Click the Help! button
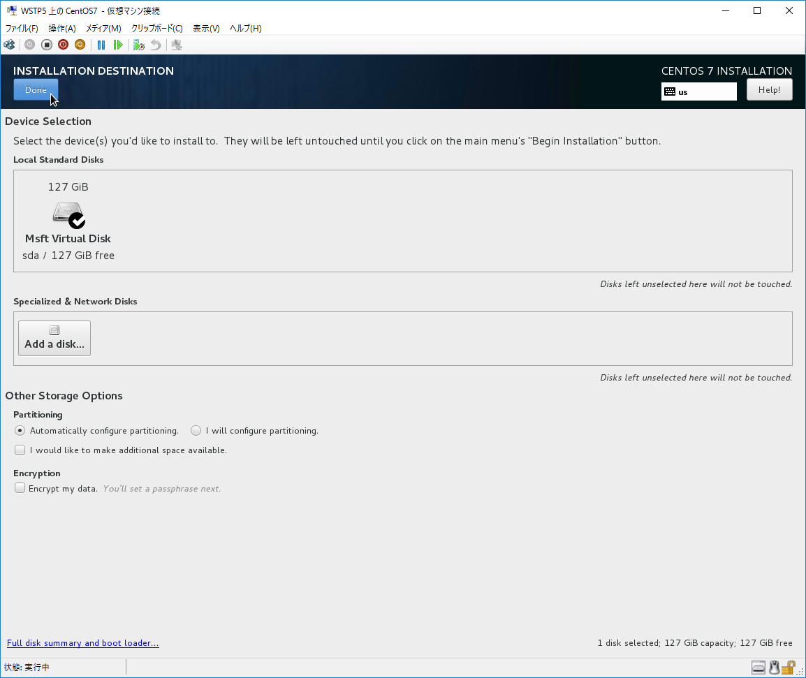This screenshot has height=678, width=806. pos(769,90)
